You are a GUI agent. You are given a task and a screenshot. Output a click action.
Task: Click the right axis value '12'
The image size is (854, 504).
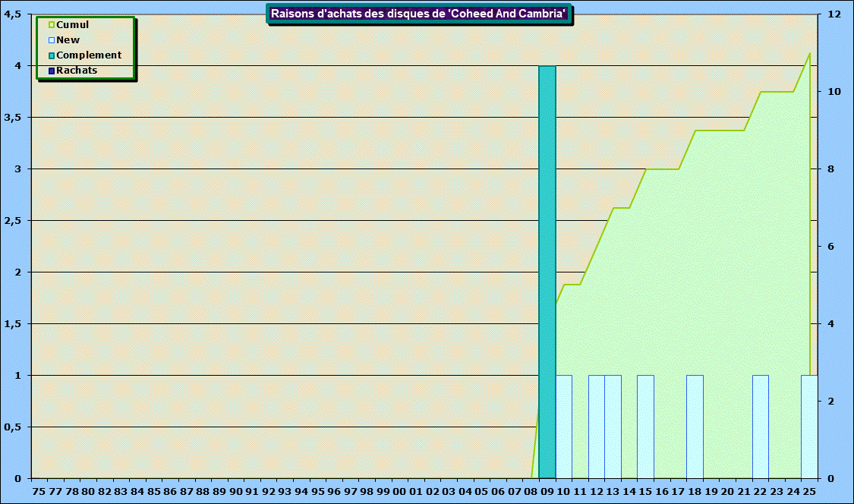coord(834,14)
